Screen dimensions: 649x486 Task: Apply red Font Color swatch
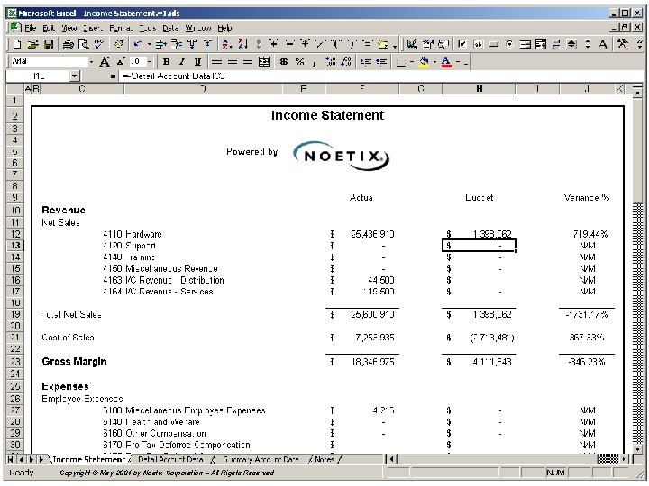tap(446, 61)
